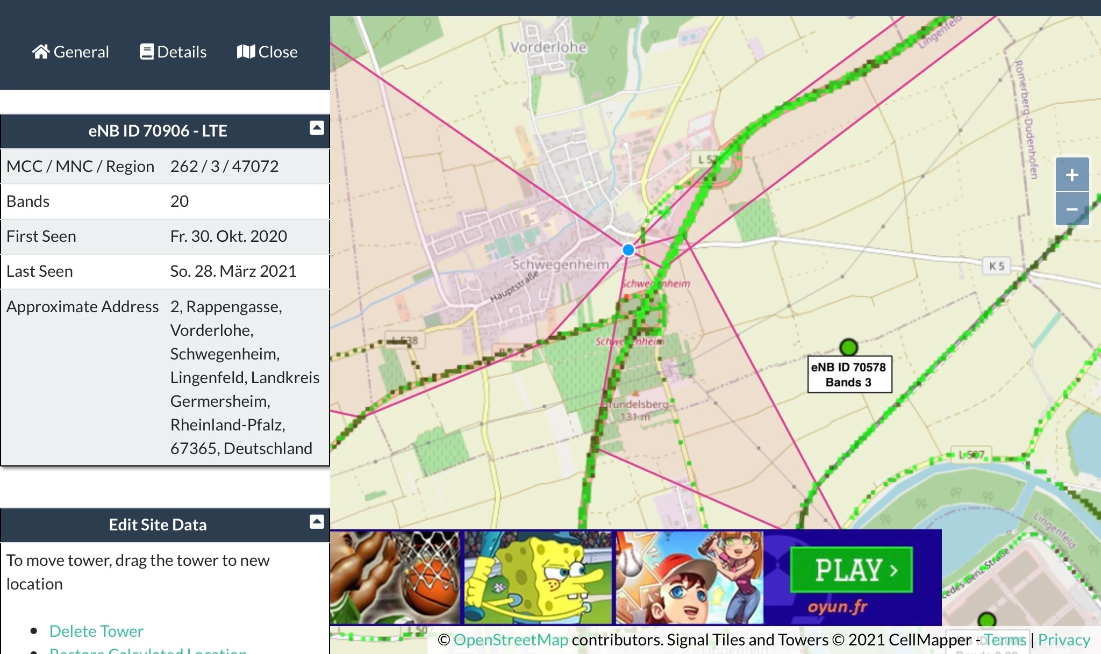The height and width of the screenshot is (654, 1101).
Task: Click green tower marker near Terms link
Action: 986,620
